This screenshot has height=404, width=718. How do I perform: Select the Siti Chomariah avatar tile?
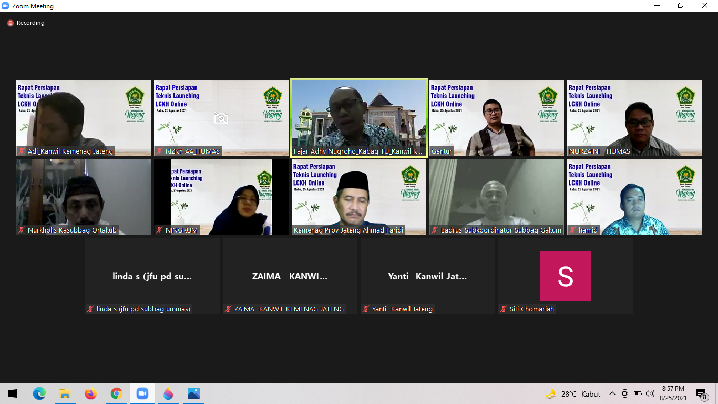[x=566, y=276]
